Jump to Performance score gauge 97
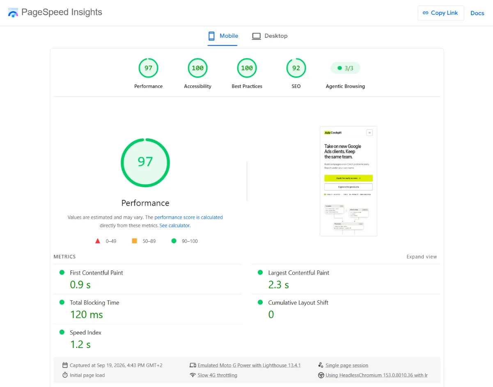This screenshot has width=493, height=387. [148, 68]
